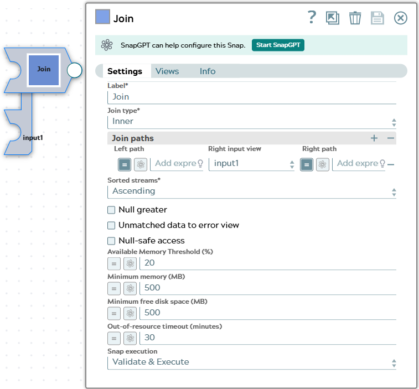Check Unmatched data to error view
419x389 pixels.
point(111,226)
